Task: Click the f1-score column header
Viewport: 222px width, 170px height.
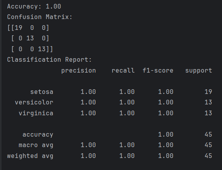Action: pos(158,71)
